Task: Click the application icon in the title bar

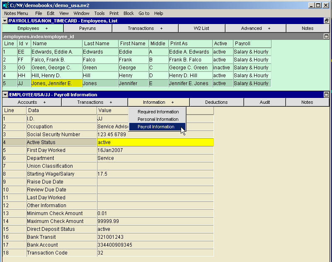Action: tap(5, 5)
